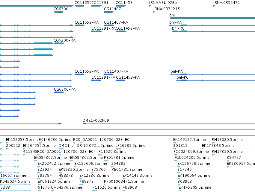
Task: Select the GH04976.3prime EST label
Action: 67,188
